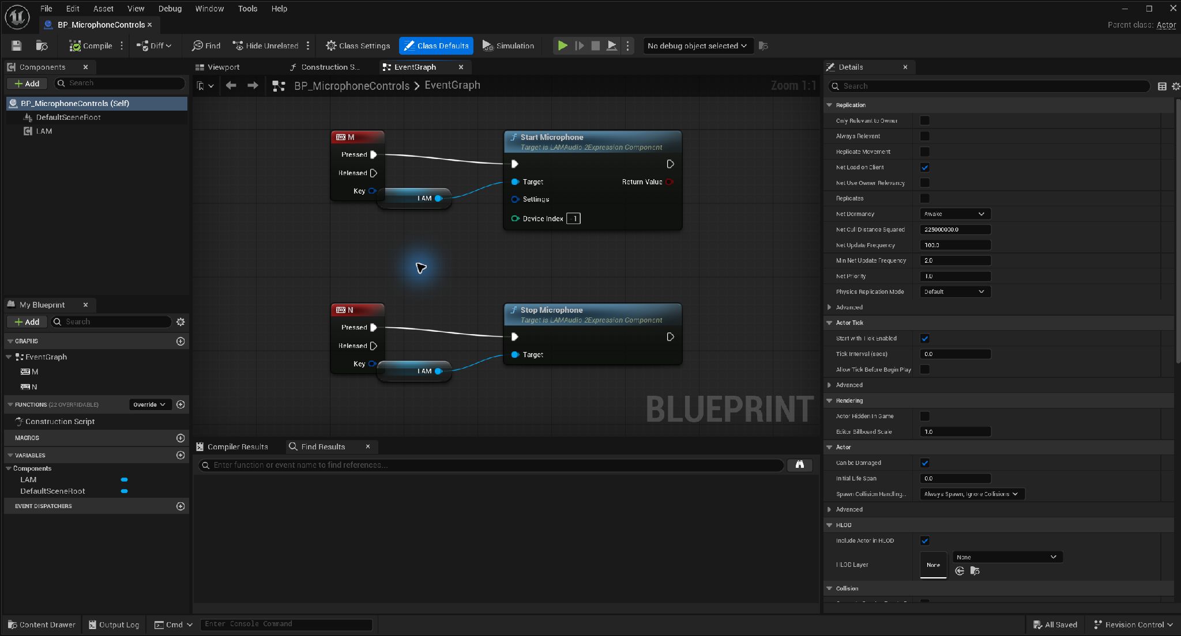
Task: Switch to the Viewport tab
Action: pyautogui.click(x=217, y=67)
